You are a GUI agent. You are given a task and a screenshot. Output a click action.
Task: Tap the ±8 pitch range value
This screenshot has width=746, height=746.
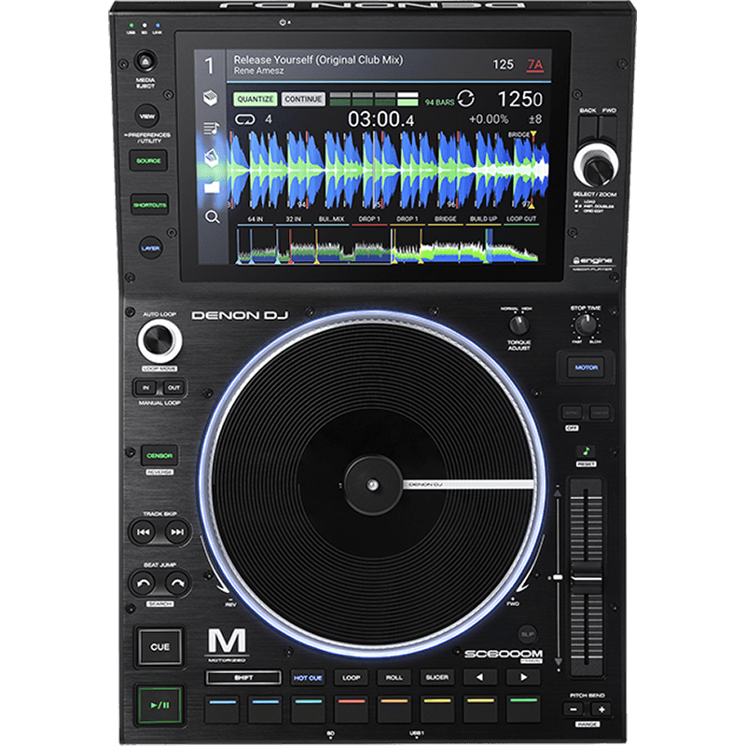pyautogui.click(x=534, y=119)
